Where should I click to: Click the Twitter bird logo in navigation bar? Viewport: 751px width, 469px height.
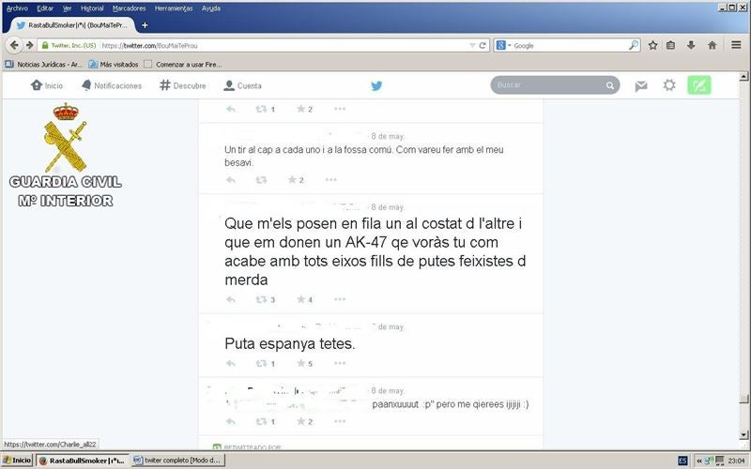(376, 85)
